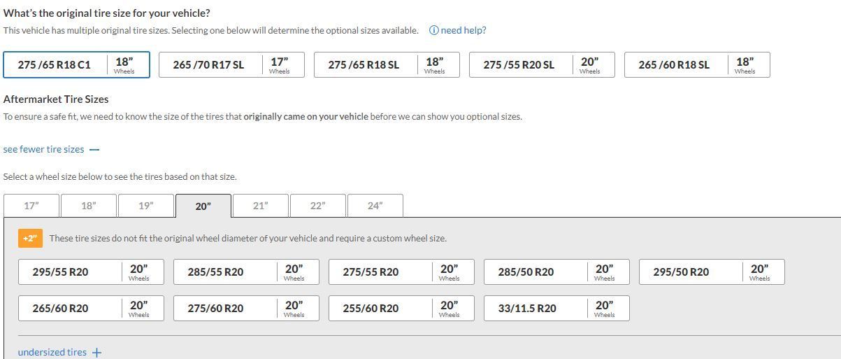Select the 22" wheel size tab

coord(317,206)
